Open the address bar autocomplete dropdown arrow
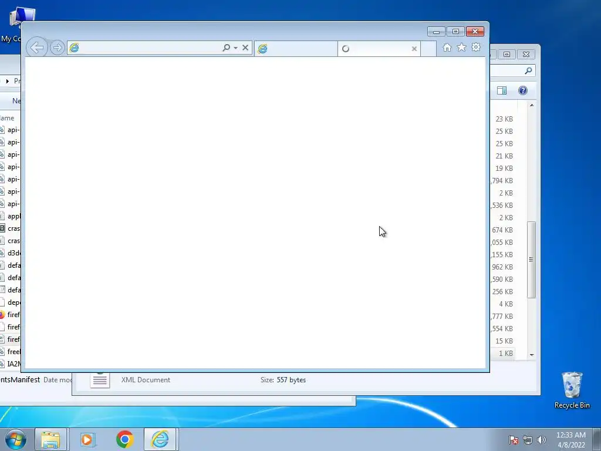601x451 pixels. (236, 48)
